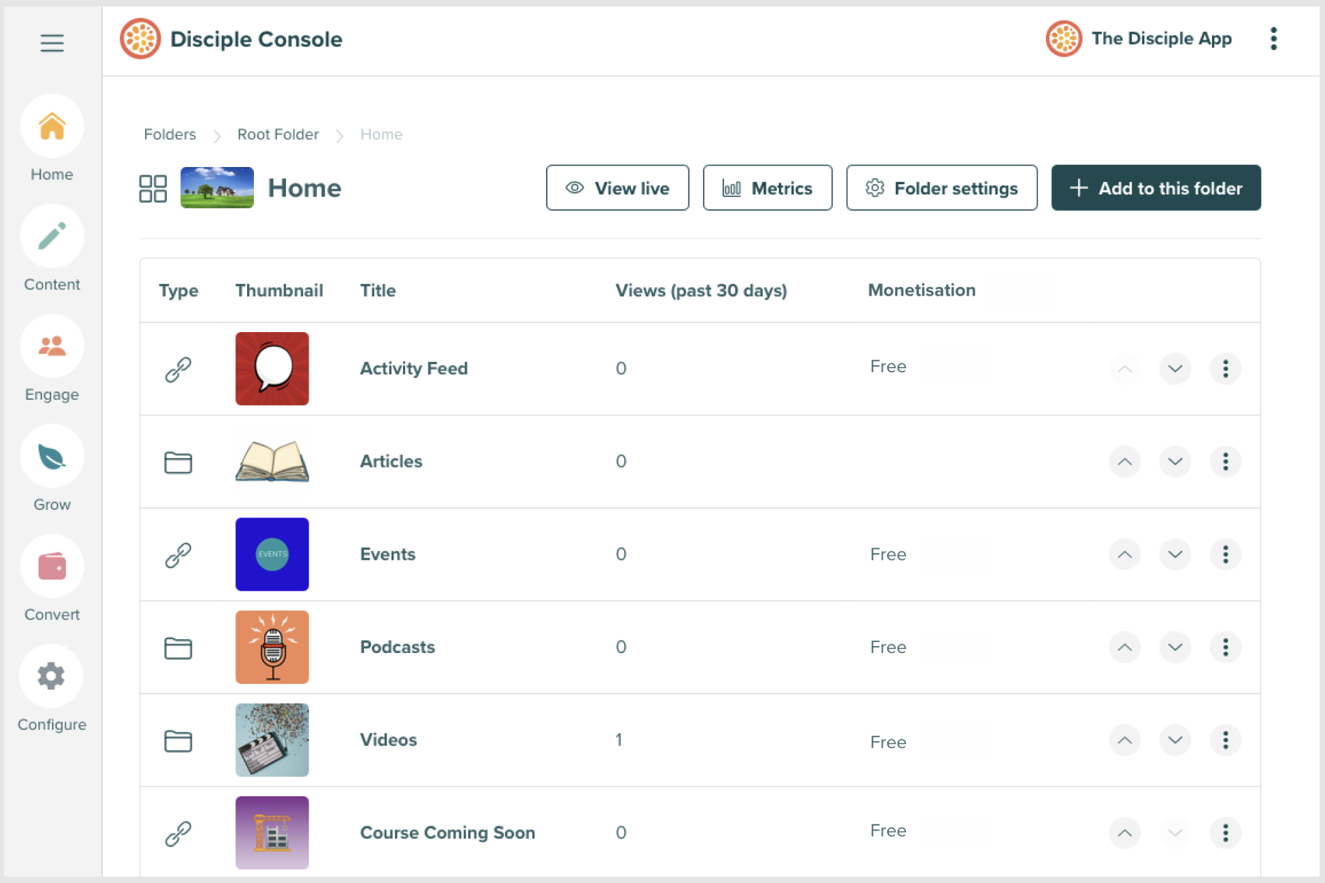Move Events down with chevron arrow
This screenshot has width=1325, height=883.
coord(1175,554)
